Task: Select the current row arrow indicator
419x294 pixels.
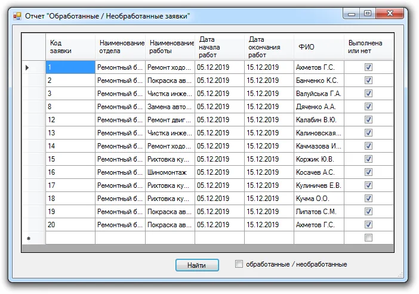Action: coord(27,67)
